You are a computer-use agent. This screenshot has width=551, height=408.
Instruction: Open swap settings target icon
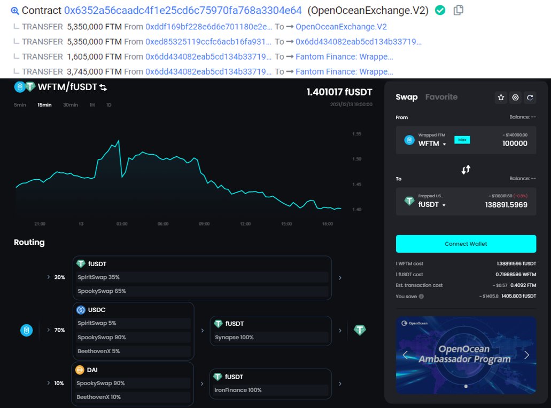point(516,98)
